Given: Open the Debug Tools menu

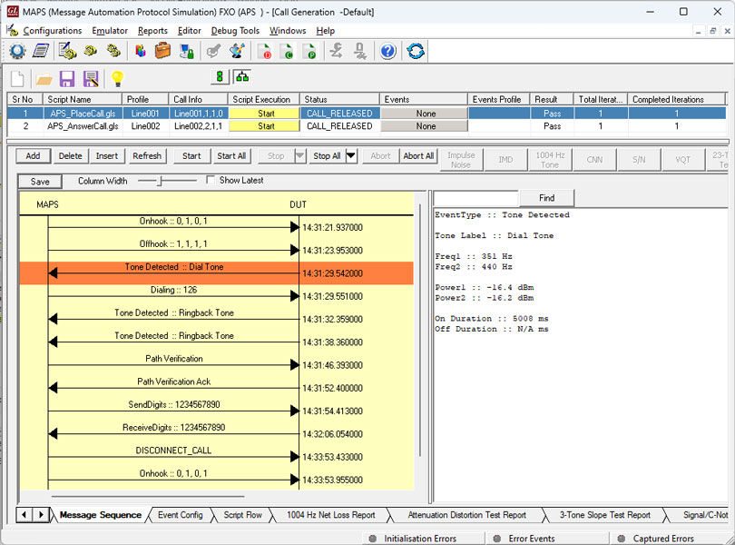Looking at the screenshot, I should 235,31.
